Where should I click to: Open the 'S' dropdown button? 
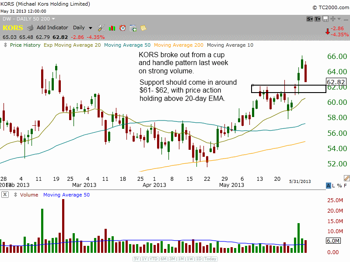pos(310,19)
